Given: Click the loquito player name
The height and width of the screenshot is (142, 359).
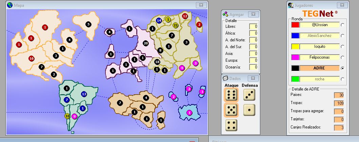Looking at the screenshot, I should tap(319, 46).
